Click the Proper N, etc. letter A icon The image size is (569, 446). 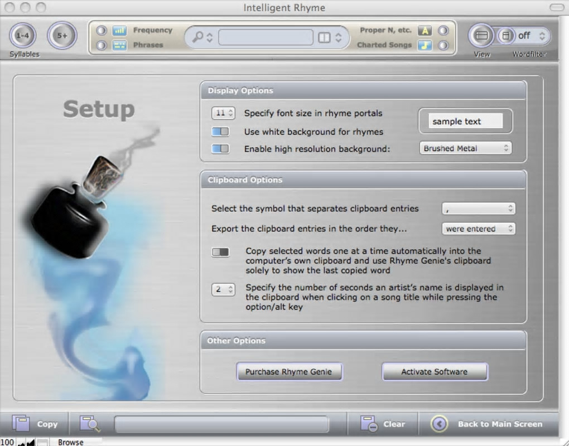pyautogui.click(x=425, y=31)
